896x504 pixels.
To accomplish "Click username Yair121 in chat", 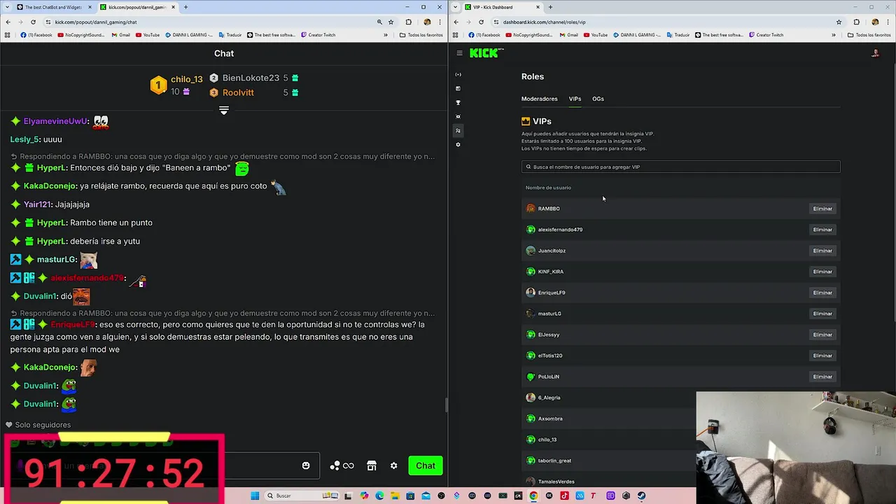I will [x=37, y=204].
